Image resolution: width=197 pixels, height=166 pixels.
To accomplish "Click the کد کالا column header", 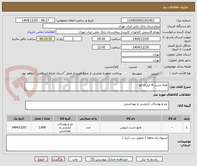I will (x=172, y=118).
